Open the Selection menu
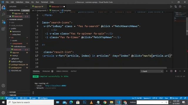The width and height of the screenshot is (188, 105). (x=20, y=2)
